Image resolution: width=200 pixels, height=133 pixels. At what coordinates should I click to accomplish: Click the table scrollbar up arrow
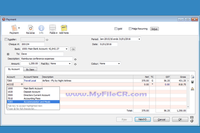[x=188, y=81]
